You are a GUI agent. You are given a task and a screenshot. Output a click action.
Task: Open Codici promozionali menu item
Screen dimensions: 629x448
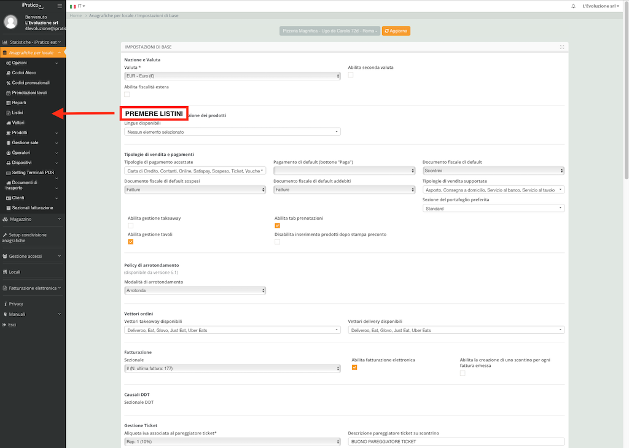tap(31, 83)
